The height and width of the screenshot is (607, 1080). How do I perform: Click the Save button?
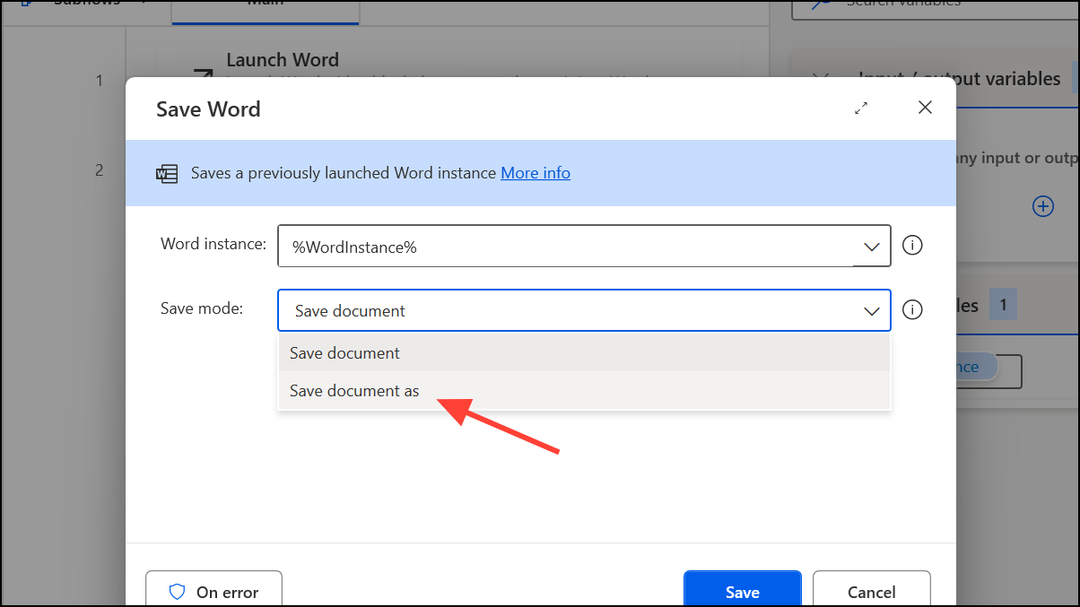(x=743, y=591)
